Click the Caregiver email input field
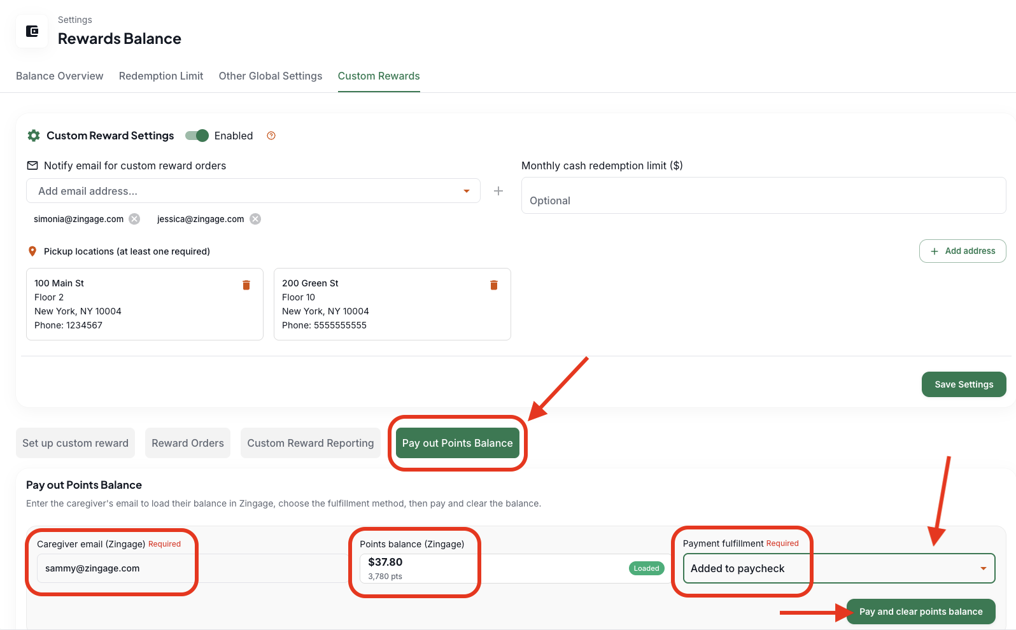The image size is (1016, 630). tap(192, 568)
